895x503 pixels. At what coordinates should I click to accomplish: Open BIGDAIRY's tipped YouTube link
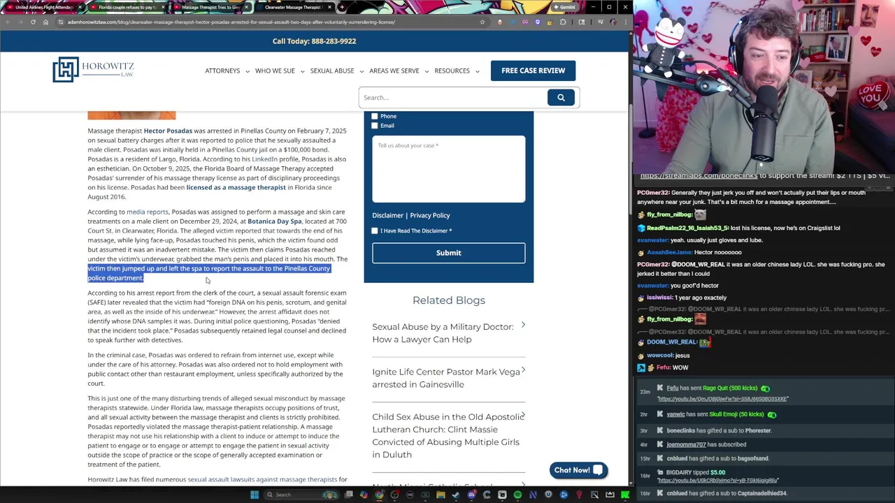click(717, 481)
